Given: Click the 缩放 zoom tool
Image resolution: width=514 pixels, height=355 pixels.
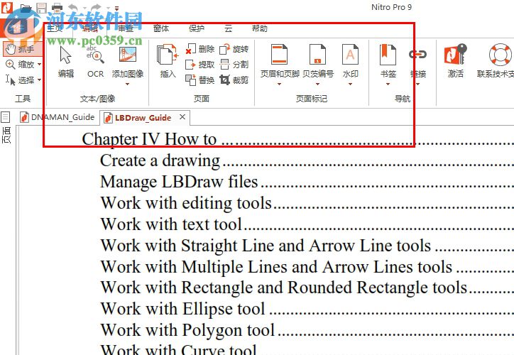Looking at the screenshot, I should click(x=21, y=65).
